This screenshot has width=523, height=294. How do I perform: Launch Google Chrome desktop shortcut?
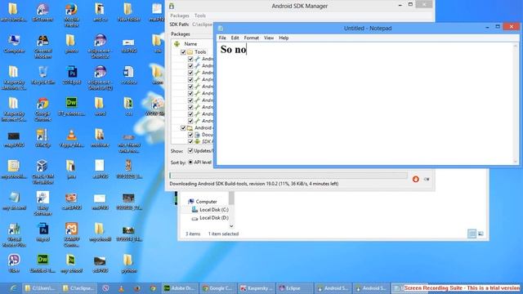pos(42,109)
